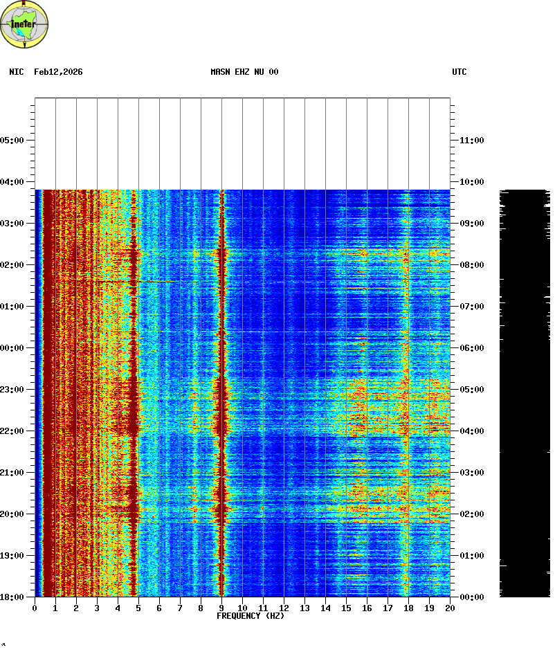Click the MASN EHZ NU 00 station title
This screenshot has width=555, height=652.
pyautogui.click(x=244, y=72)
